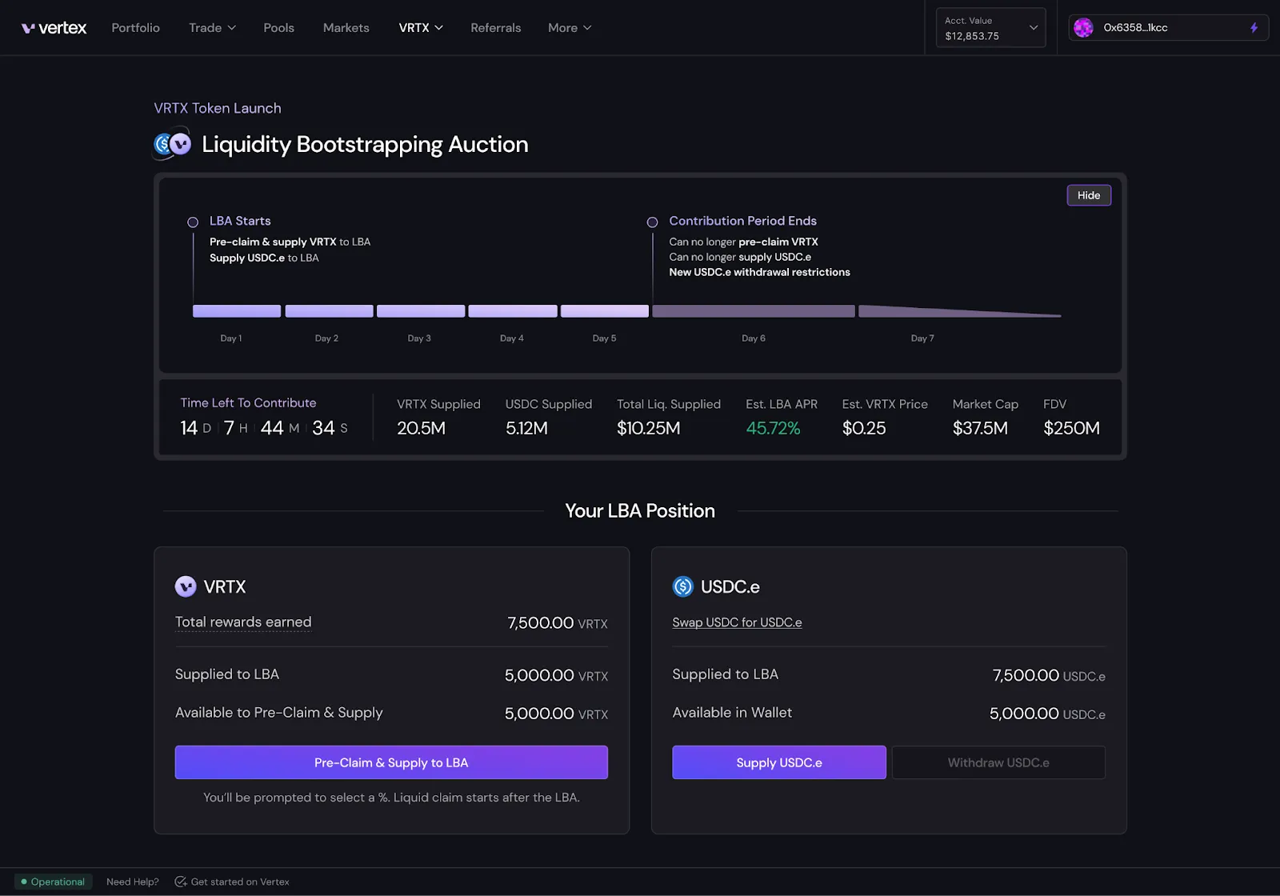Open the Swap USDC for USDC.e link
This screenshot has height=896, width=1280.
point(737,622)
